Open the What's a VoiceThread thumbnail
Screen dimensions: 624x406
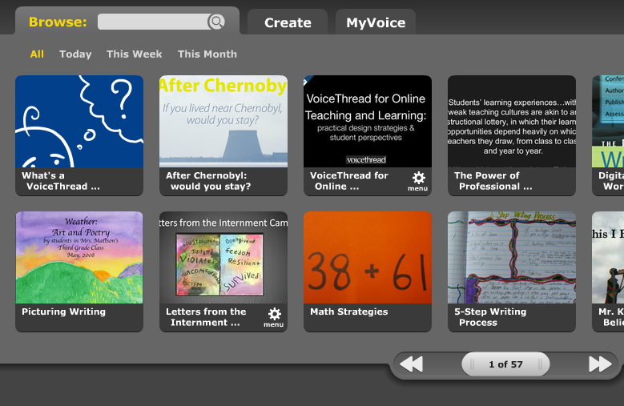pos(79,121)
